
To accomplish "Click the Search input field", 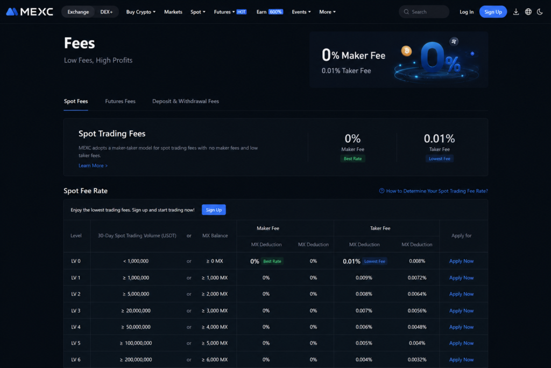I will pyautogui.click(x=424, y=12).
